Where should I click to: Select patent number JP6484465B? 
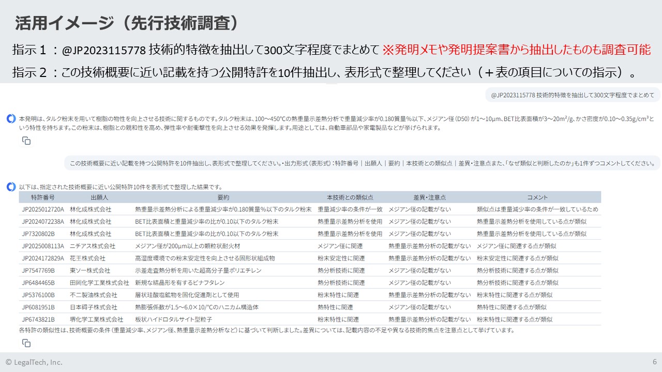coord(38,283)
